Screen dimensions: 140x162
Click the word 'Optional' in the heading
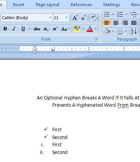[x=53, y=98]
